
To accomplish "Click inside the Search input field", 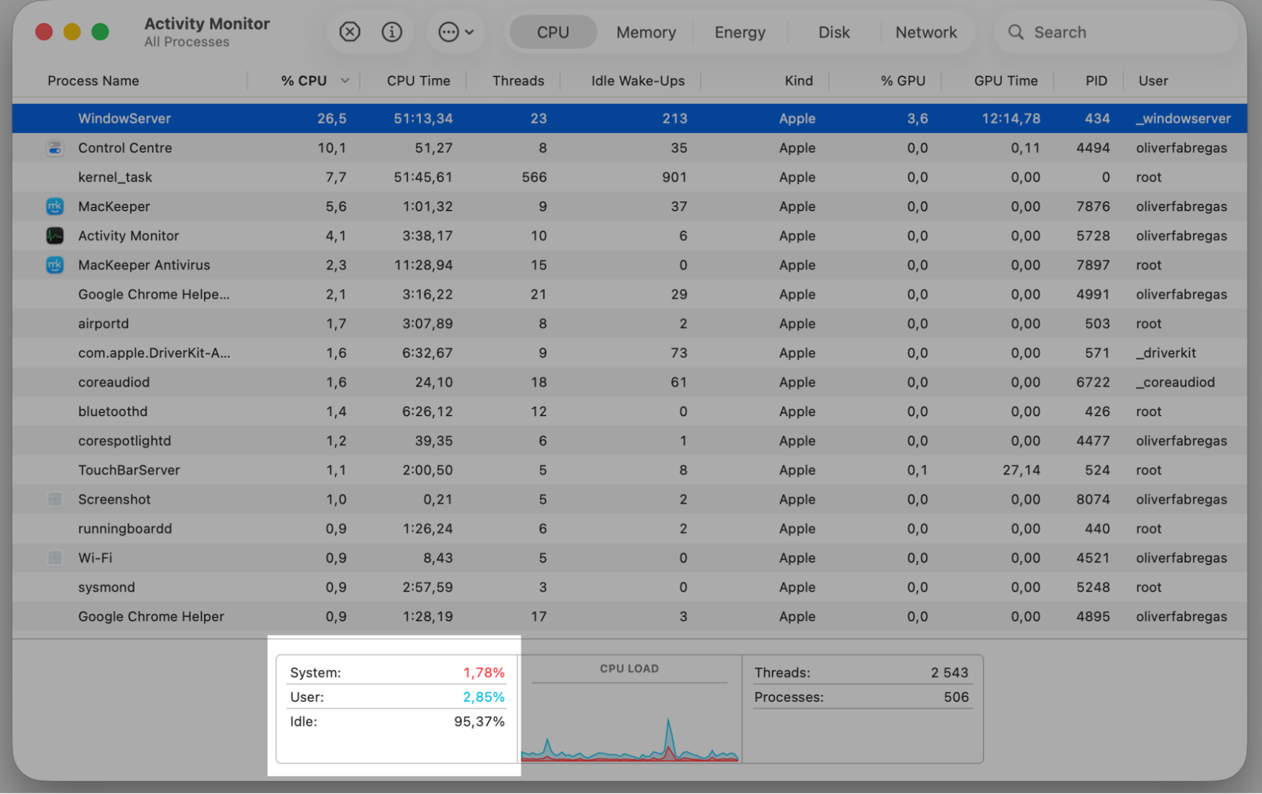I will [x=1115, y=32].
